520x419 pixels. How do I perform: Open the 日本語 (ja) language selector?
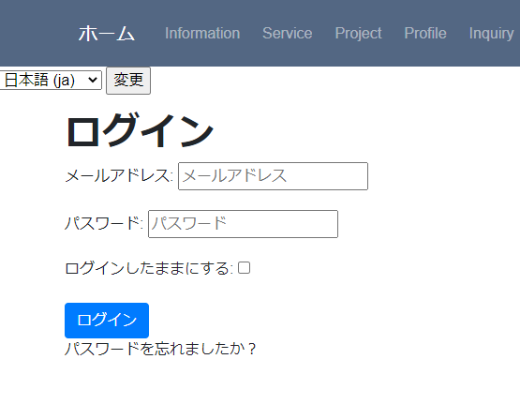point(51,80)
